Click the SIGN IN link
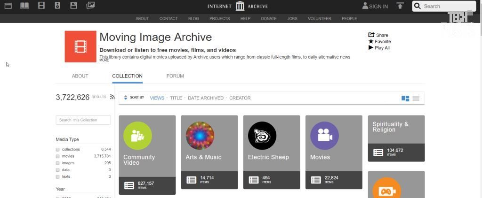Image resolution: width=482 pixels, height=198 pixels. pos(378,7)
